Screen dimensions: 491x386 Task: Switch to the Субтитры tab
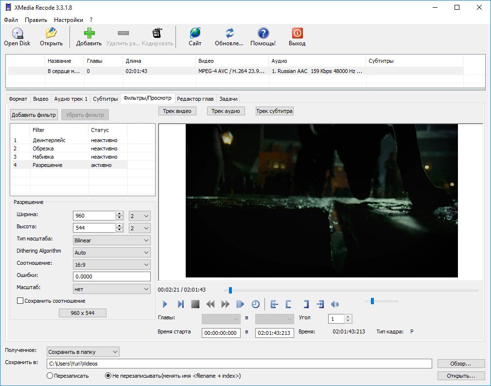point(105,99)
